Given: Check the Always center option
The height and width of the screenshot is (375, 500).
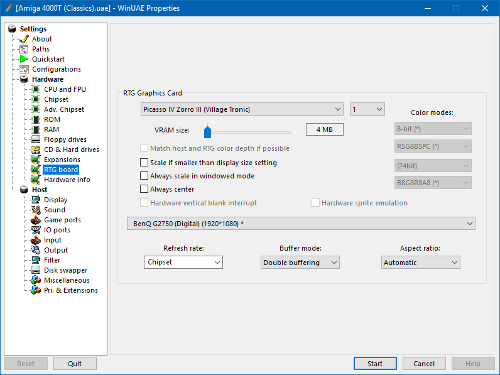Looking at the screenshot, I should pyautogui.click(x=144, y=189).
